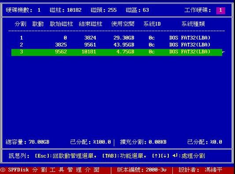Click heads value 255

click(x=112, y=10)
